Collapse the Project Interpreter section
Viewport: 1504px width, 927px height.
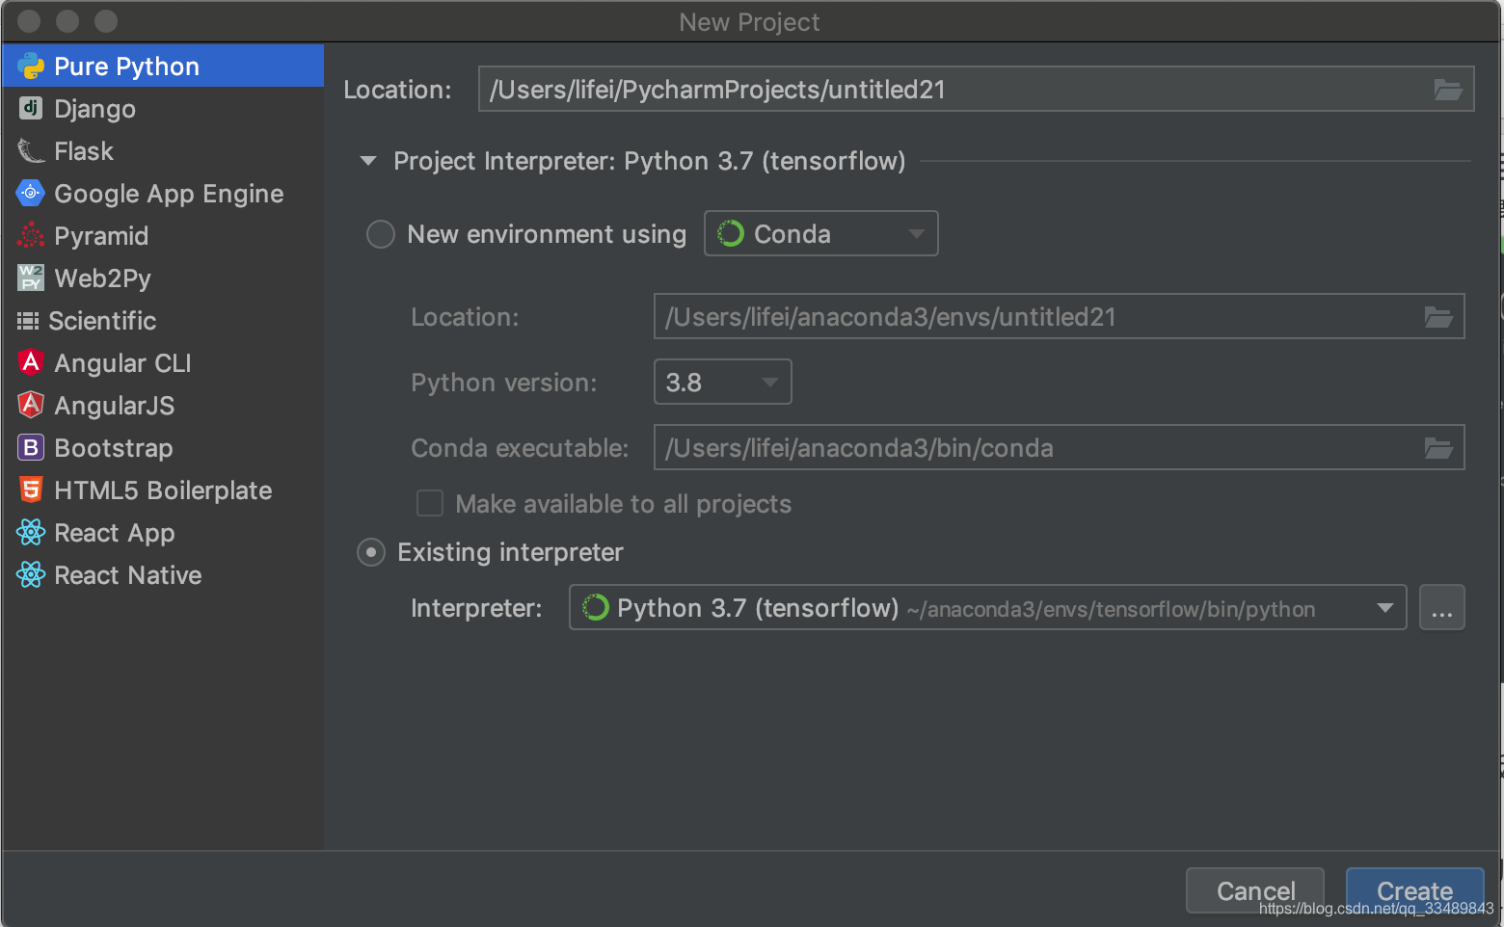click(x=368, y=161)
